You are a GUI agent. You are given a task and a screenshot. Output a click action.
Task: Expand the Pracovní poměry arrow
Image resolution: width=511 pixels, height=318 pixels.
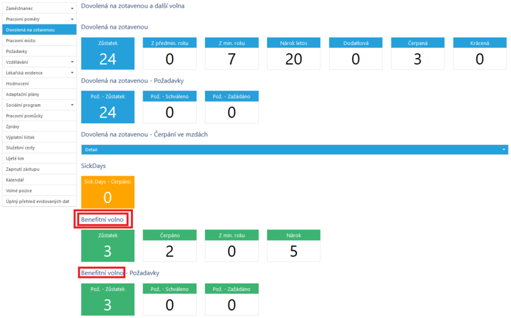[x=72, y=19]
